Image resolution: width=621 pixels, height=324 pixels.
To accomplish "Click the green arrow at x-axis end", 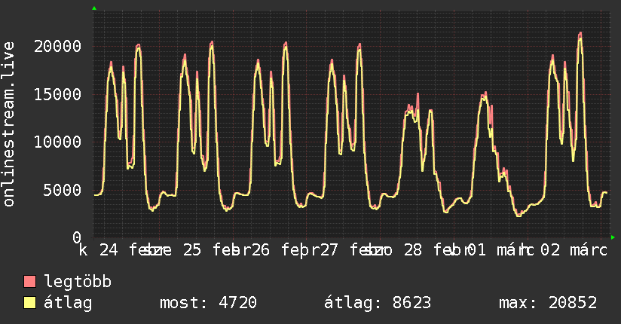I will pyautogui.click(x=613, y=237).
